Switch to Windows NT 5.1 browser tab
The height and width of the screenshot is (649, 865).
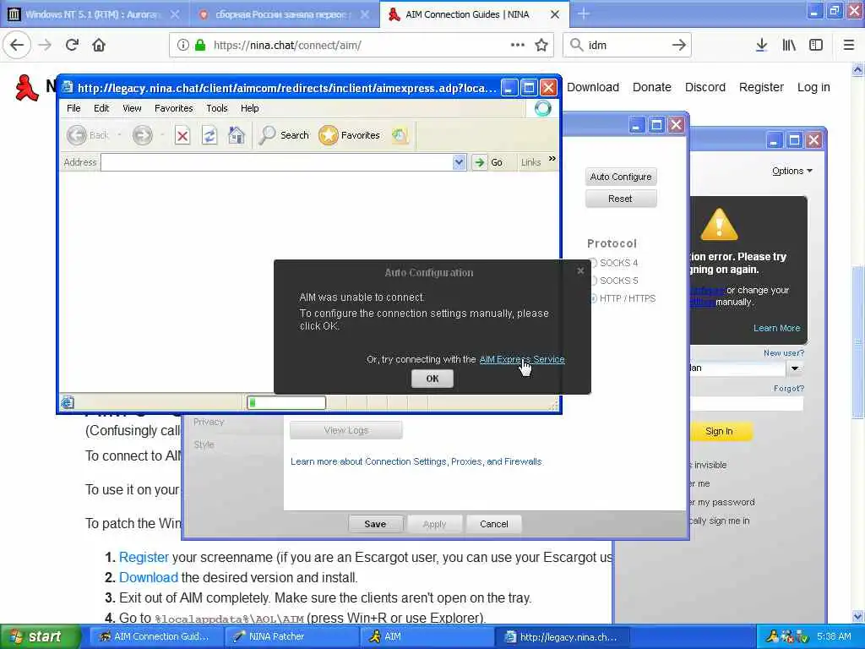pyautogui.click(x=93, y=14)
